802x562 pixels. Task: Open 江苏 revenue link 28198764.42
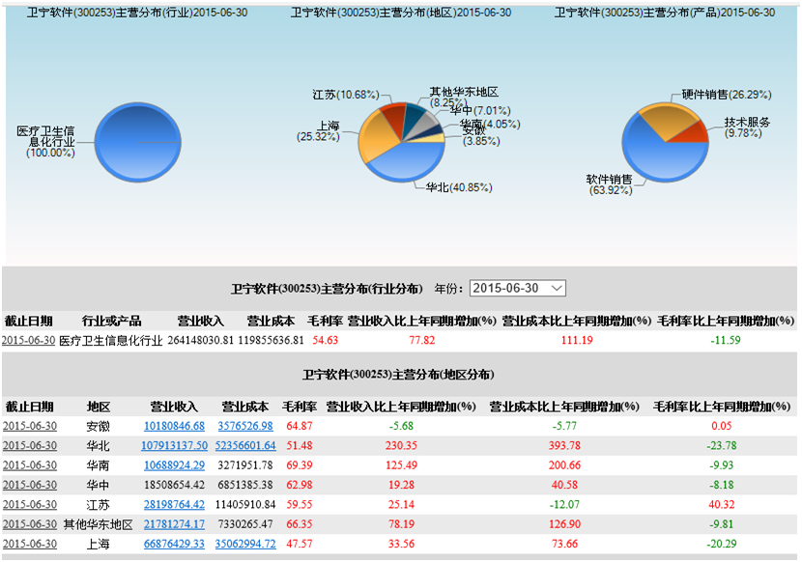tap(174, 504)
